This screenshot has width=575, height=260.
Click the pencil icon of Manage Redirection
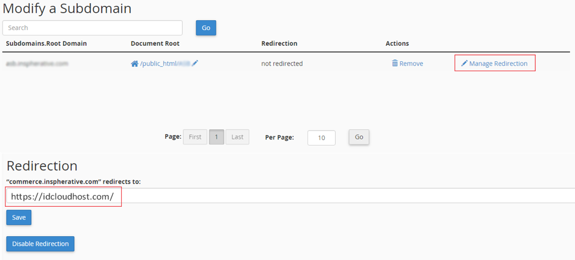tap(464, 64)
